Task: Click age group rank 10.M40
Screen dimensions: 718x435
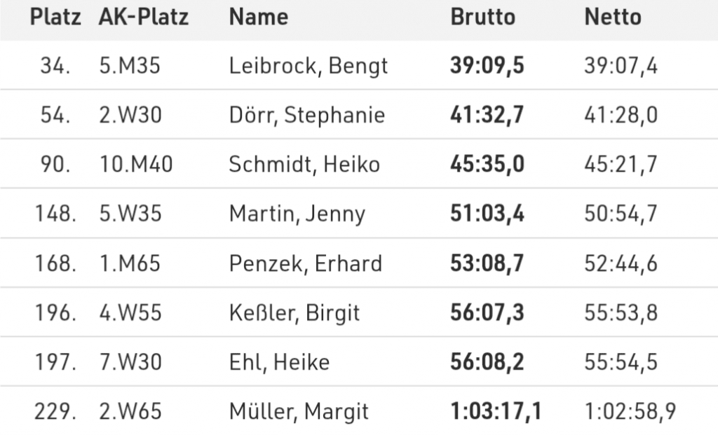Action: pos(136,165)
